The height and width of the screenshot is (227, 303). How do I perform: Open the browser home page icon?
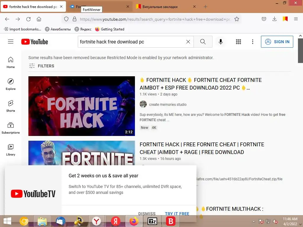coord(39,19)
